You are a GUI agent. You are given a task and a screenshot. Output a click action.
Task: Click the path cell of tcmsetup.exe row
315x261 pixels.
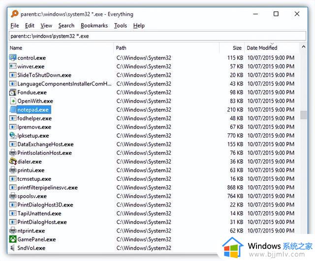[x=144, y=179]
